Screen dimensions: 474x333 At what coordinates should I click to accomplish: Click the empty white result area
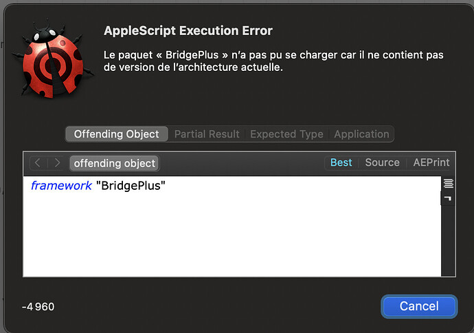pos(232,236)
